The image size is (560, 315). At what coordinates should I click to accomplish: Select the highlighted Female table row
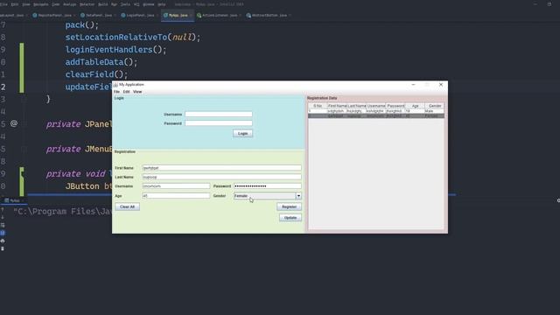pos(376,116)
